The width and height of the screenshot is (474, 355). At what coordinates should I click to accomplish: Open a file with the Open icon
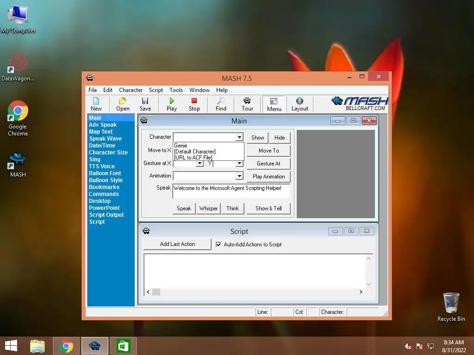123,104
